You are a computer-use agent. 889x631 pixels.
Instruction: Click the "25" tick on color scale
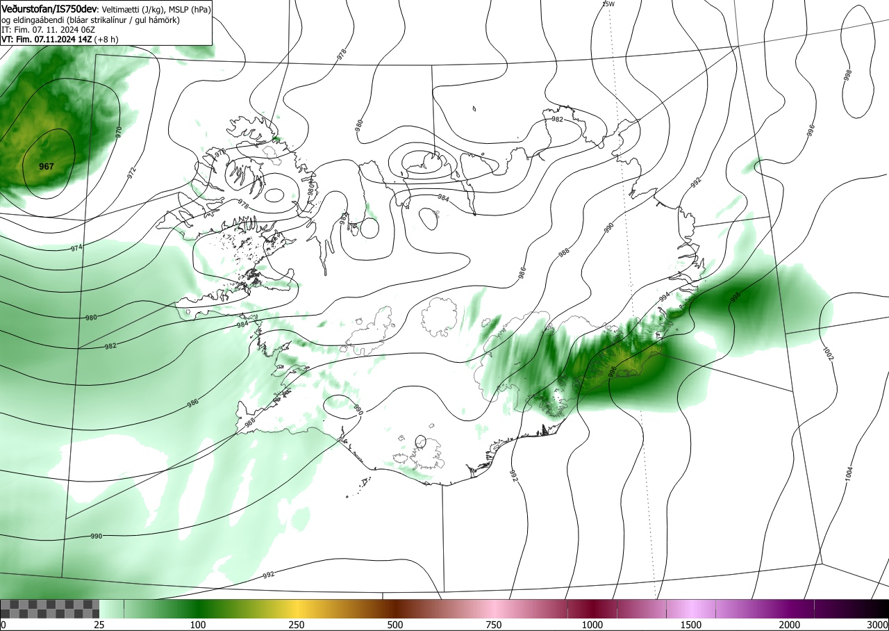click(99, 625)
